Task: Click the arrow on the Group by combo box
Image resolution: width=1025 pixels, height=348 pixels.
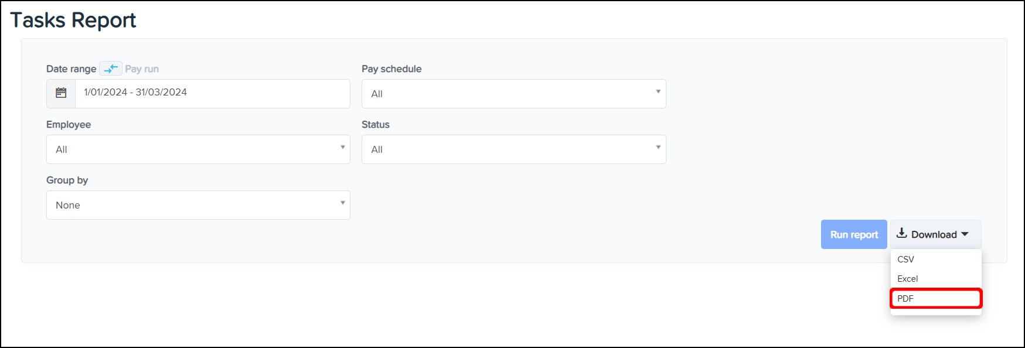Action: pos(343,203)
